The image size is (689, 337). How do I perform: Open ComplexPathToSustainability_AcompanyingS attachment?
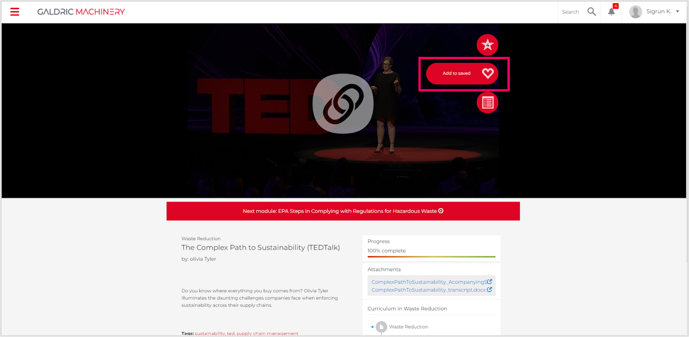click(x=429, y=282)
